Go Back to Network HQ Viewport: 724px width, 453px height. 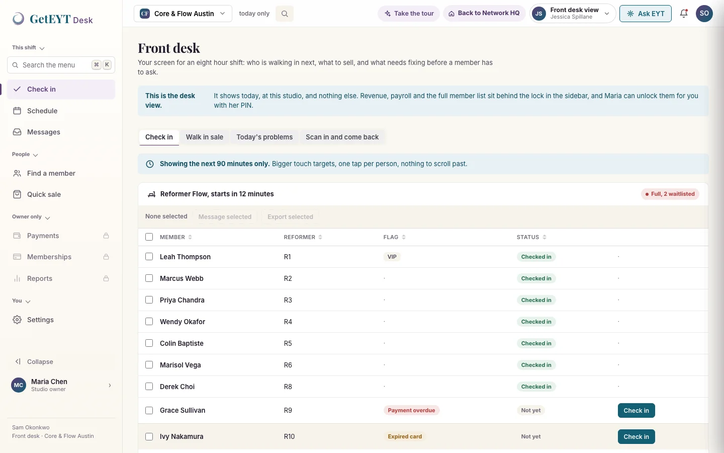click(484, 14)
